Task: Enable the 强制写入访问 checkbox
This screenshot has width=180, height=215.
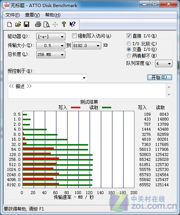Action: point(74,36)
